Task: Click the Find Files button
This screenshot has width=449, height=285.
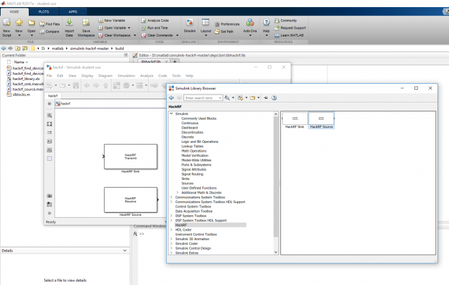Action: (x=49, y=24)
